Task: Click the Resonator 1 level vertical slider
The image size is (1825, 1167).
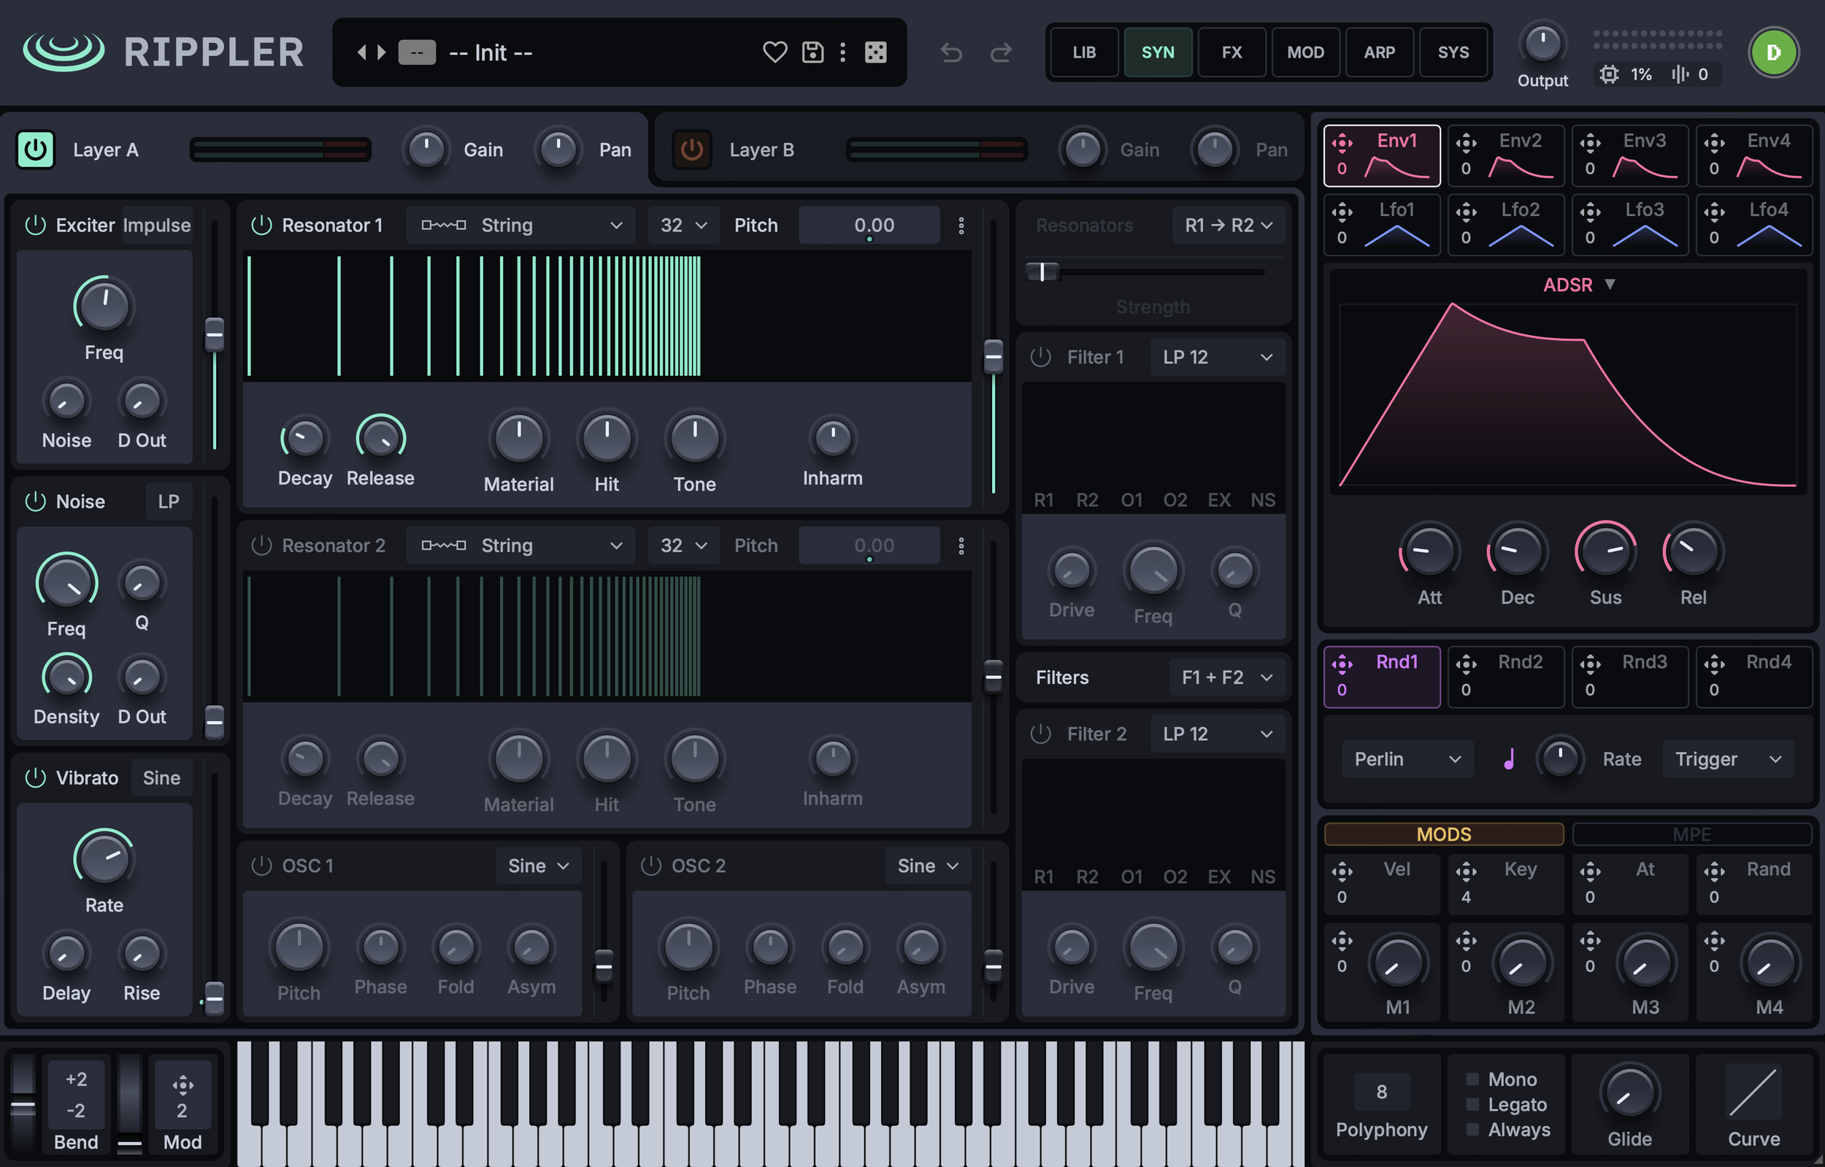Action: [993, 357]
